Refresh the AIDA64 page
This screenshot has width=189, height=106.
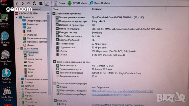(x=35, y=3)
